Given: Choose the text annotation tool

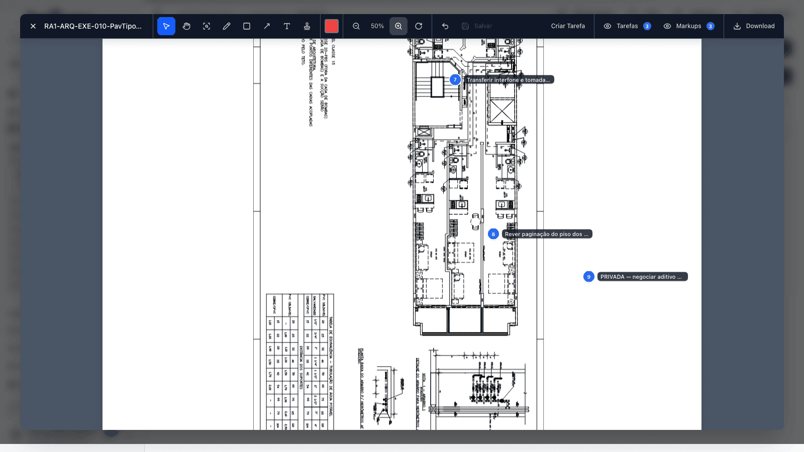Looking at the screenshot, I should [287, 26].
